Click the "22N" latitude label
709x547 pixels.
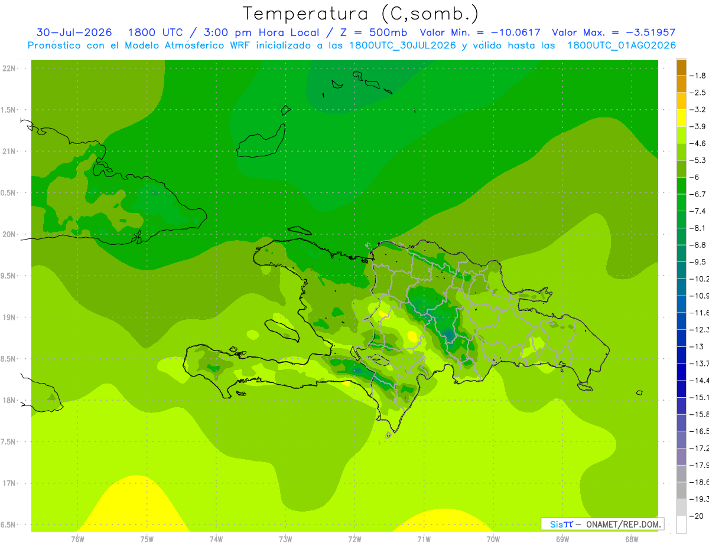point(9,68)
